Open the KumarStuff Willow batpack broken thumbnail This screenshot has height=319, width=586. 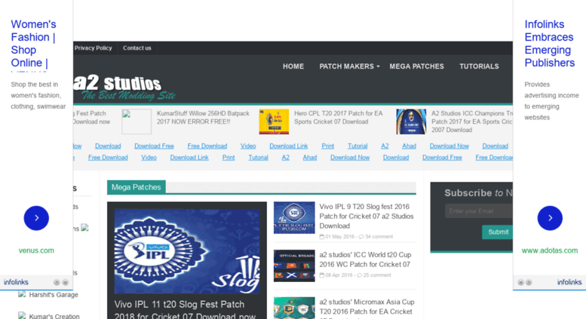pyautogui.click(x=137, y=121)
